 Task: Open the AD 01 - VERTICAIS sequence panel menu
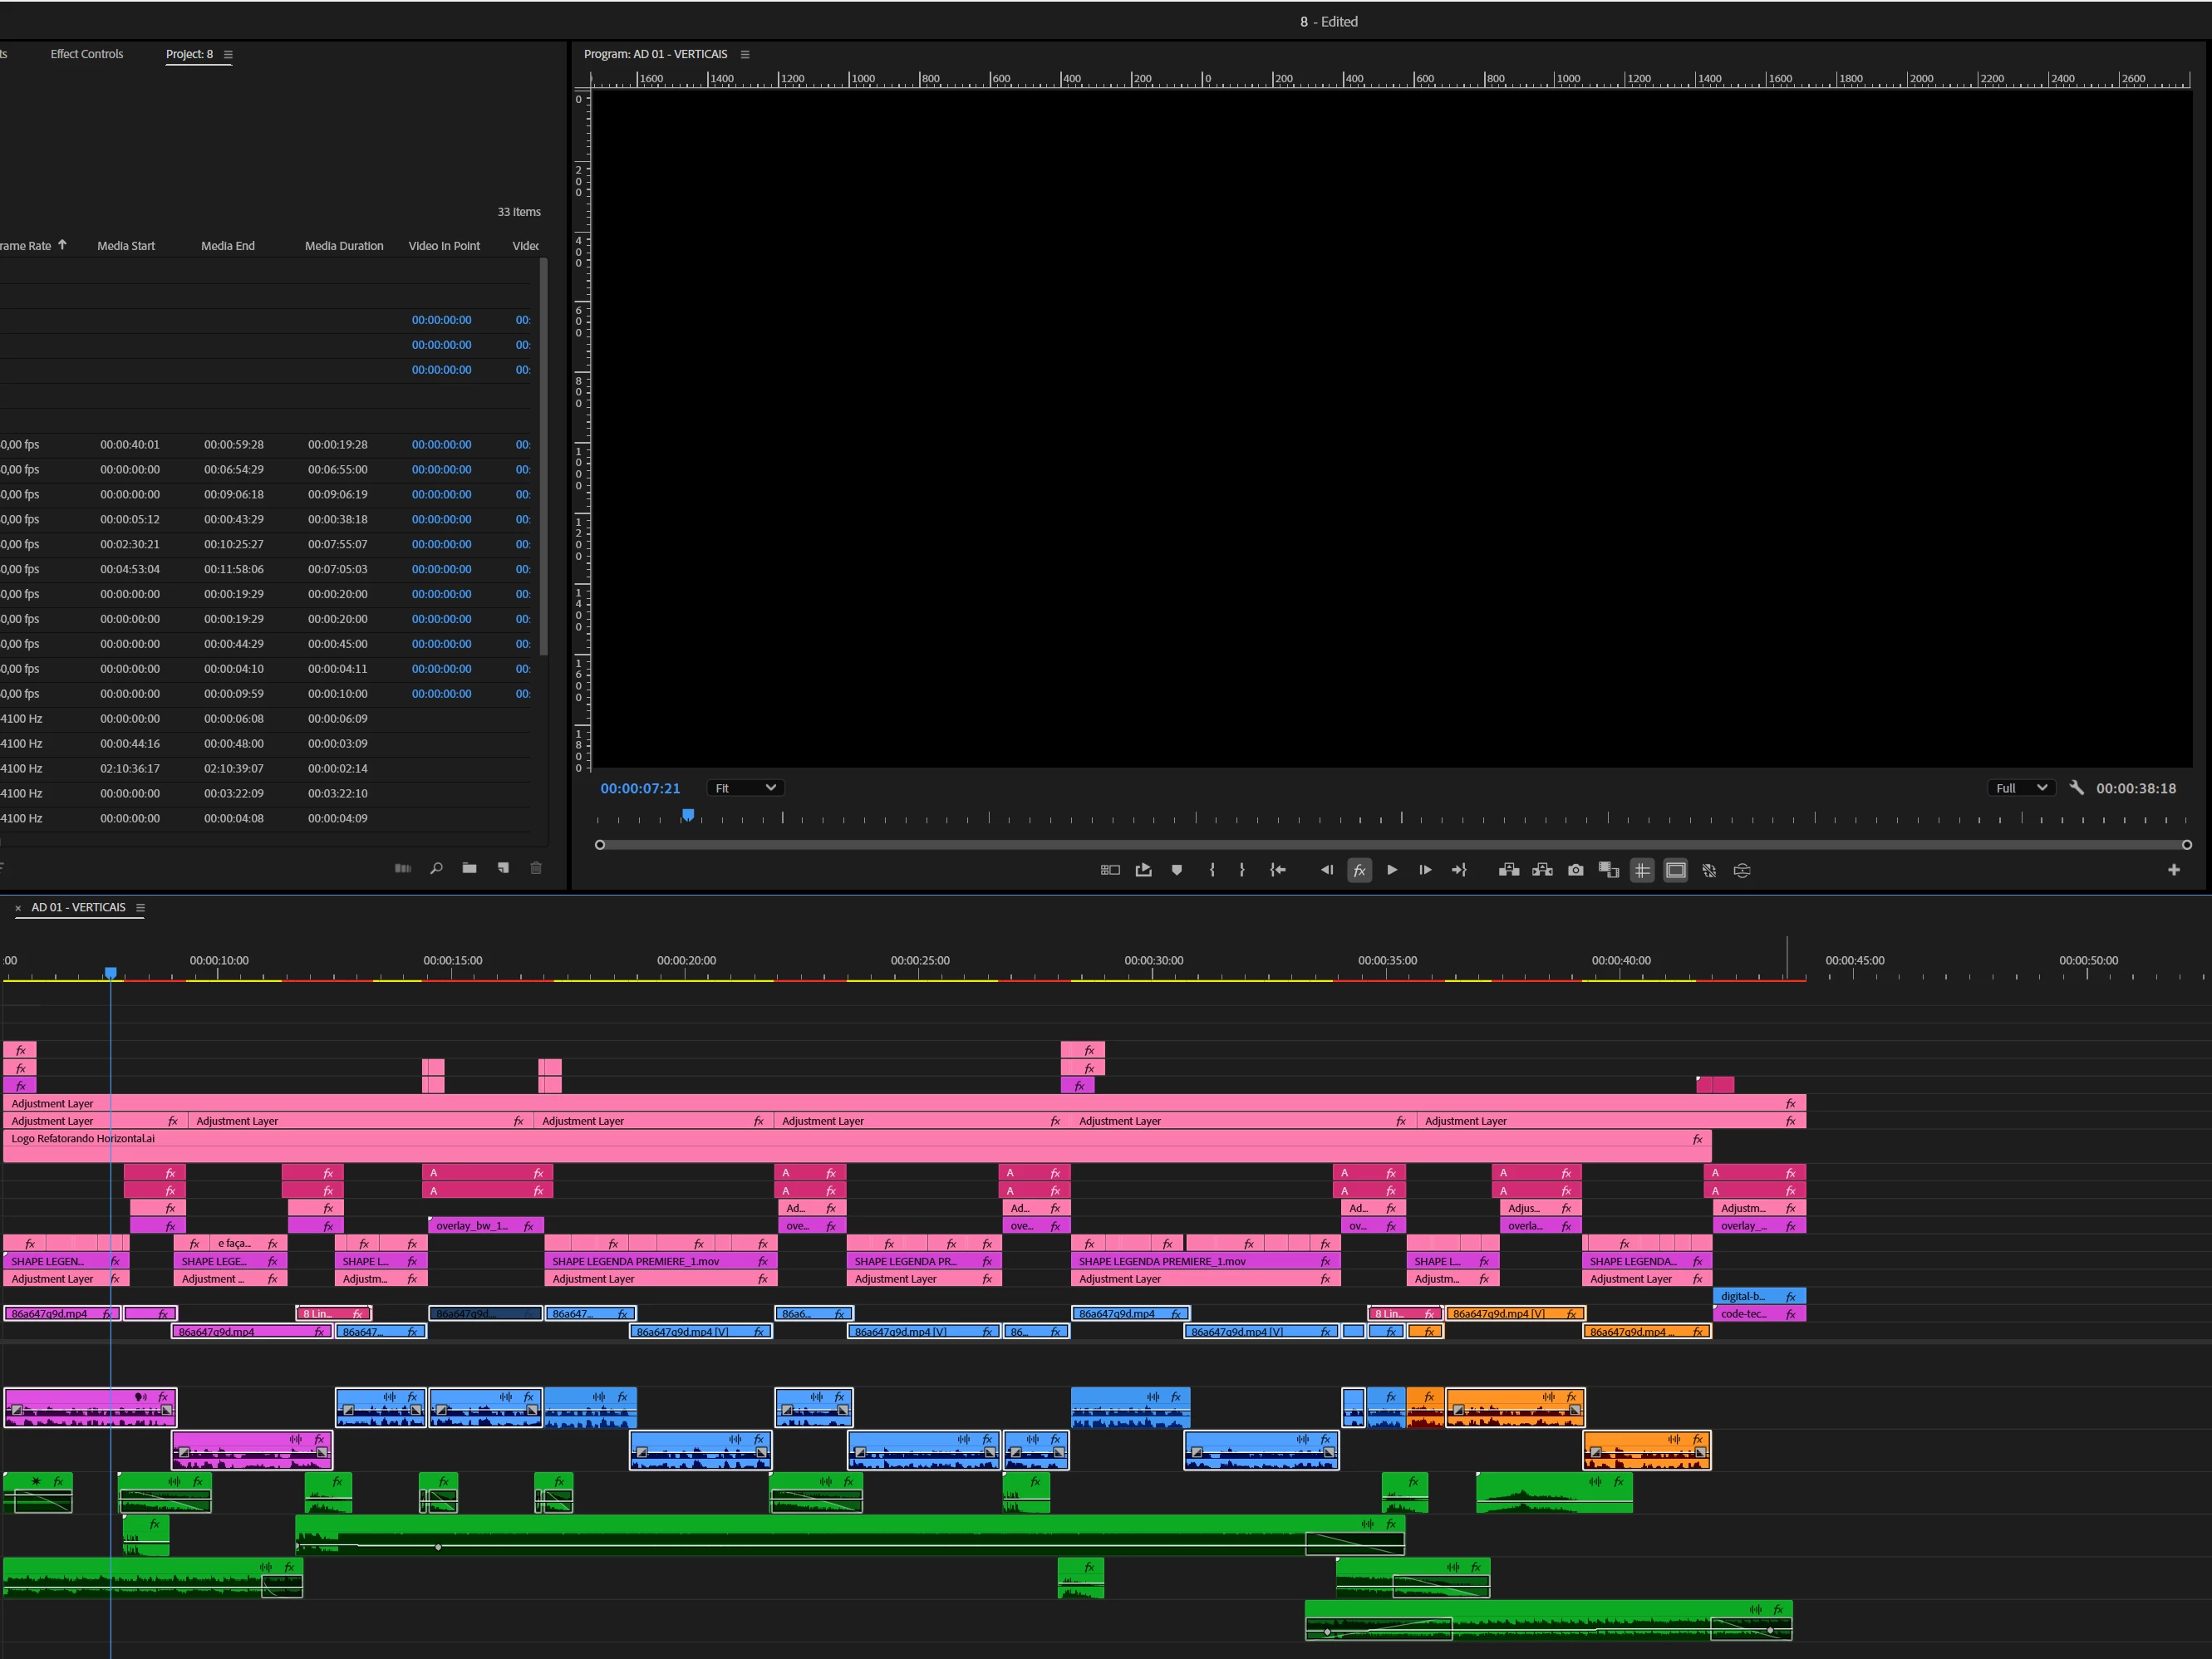140,908
